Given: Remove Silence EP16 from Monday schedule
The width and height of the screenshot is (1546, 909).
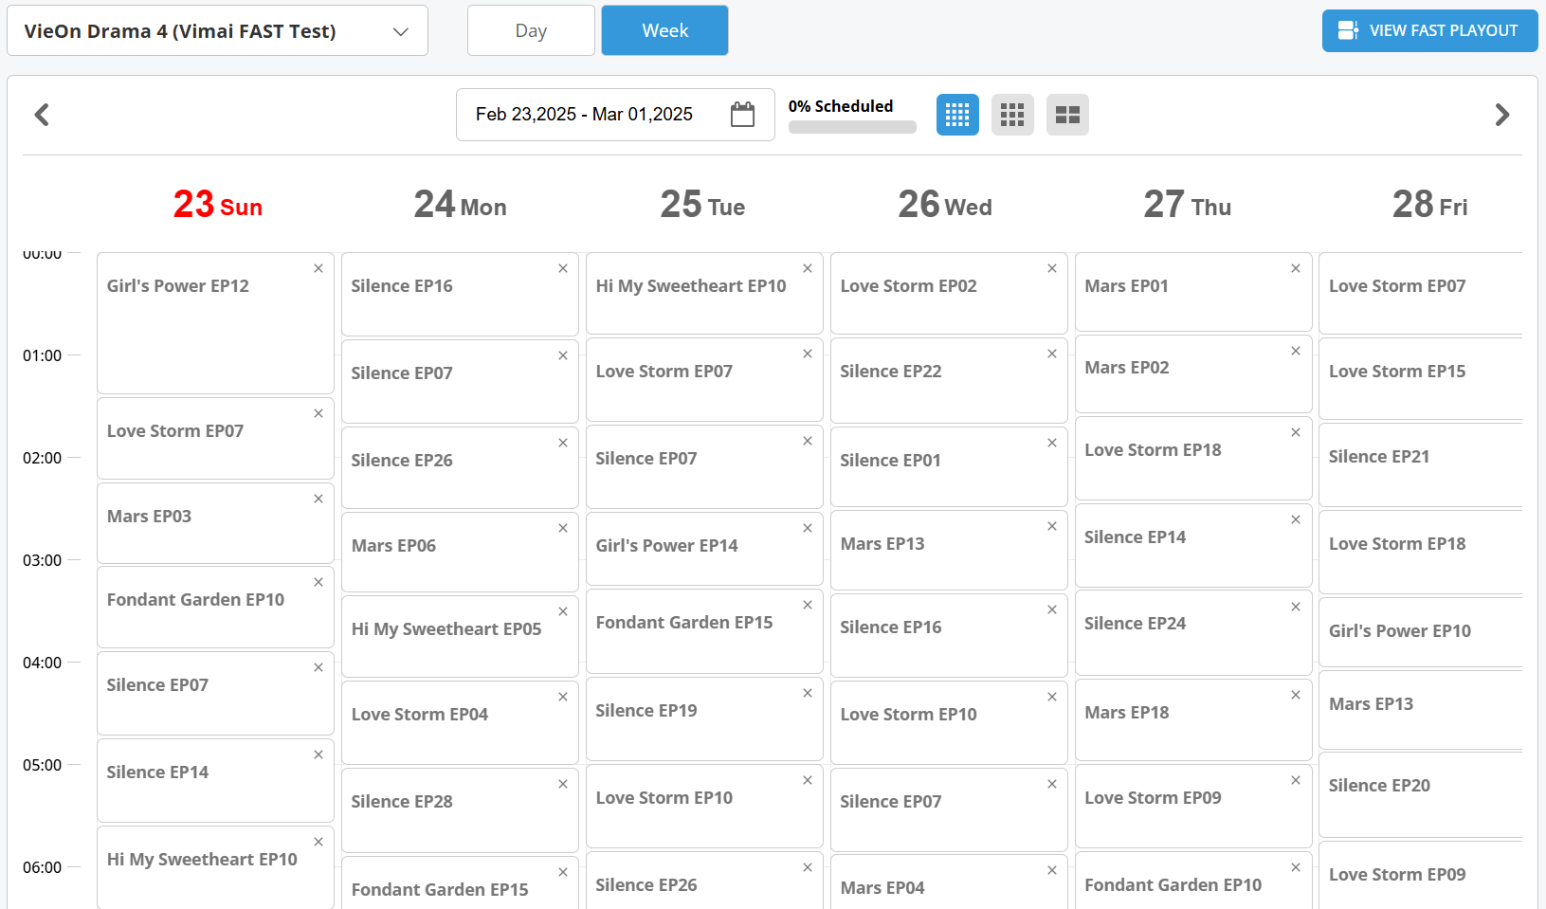Looking at the screenshot, I should tap(563, 268).
